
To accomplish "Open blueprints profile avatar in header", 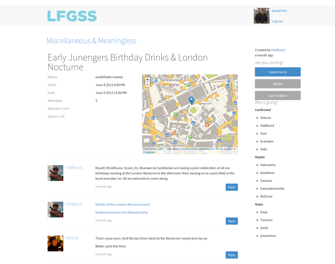I will (x=261, y=16).
